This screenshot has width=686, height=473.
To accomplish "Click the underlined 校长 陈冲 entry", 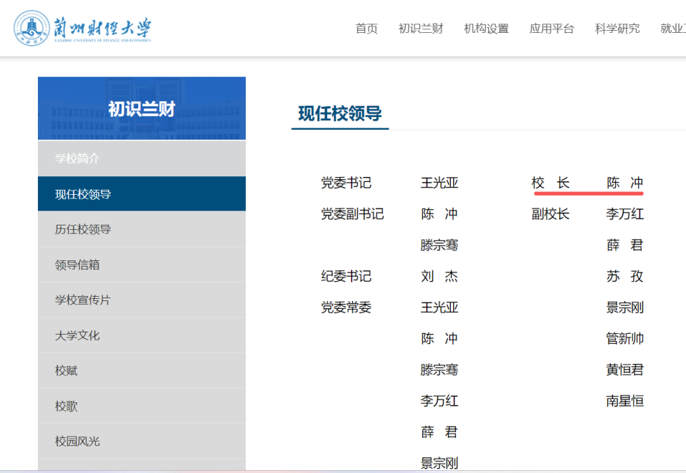I will (586, 183).
